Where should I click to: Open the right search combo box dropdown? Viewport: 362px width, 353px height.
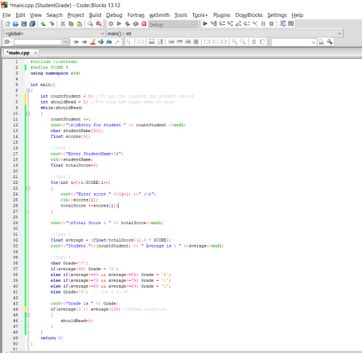[314, 42]
